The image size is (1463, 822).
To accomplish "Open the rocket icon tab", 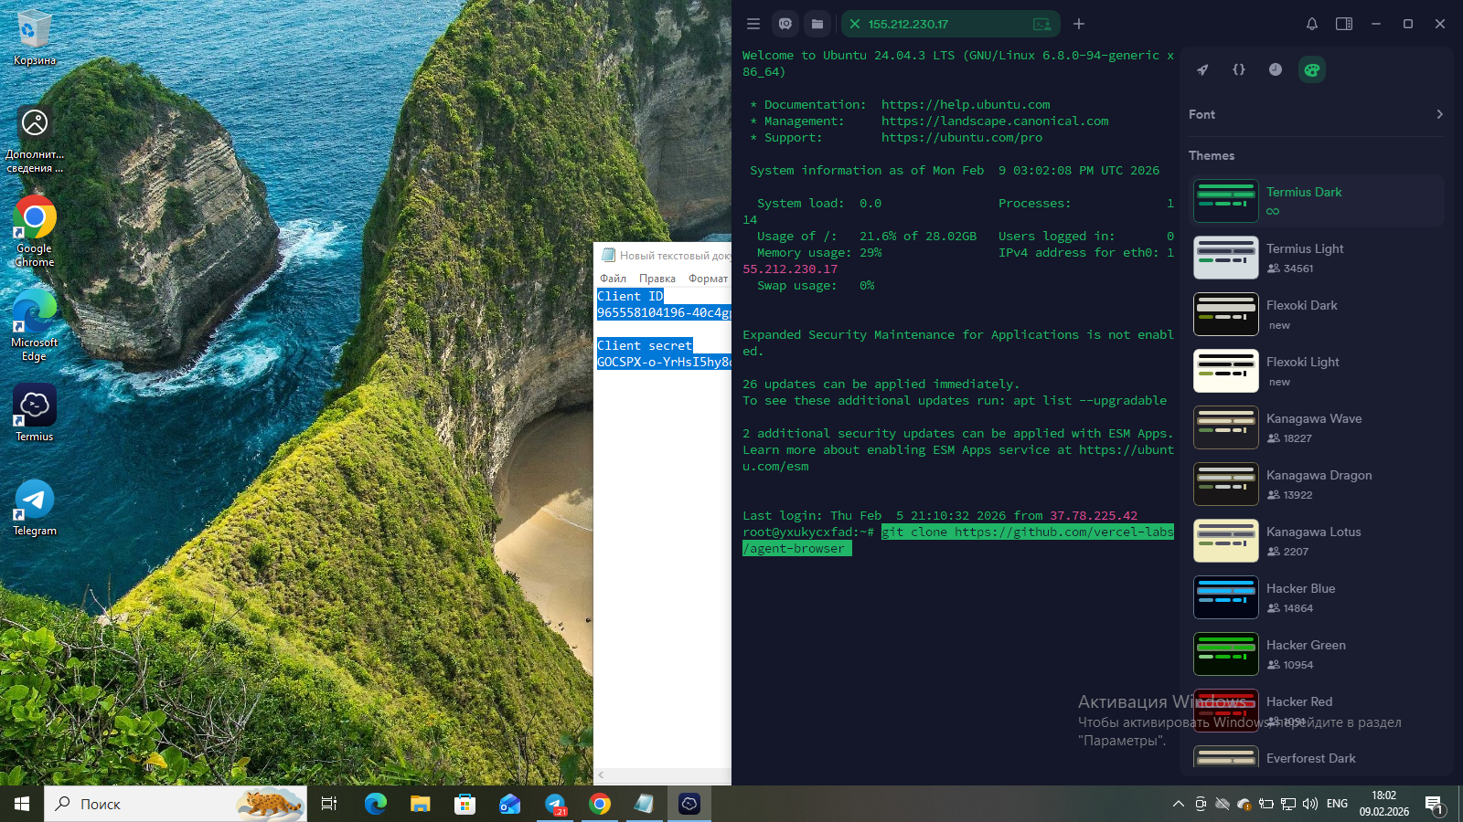I will tap(1202, 69).
